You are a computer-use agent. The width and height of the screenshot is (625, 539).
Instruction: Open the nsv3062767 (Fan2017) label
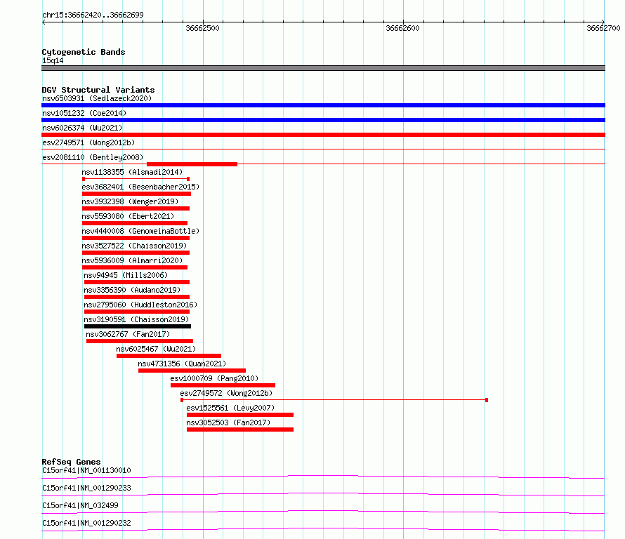(x=128, y=334)
